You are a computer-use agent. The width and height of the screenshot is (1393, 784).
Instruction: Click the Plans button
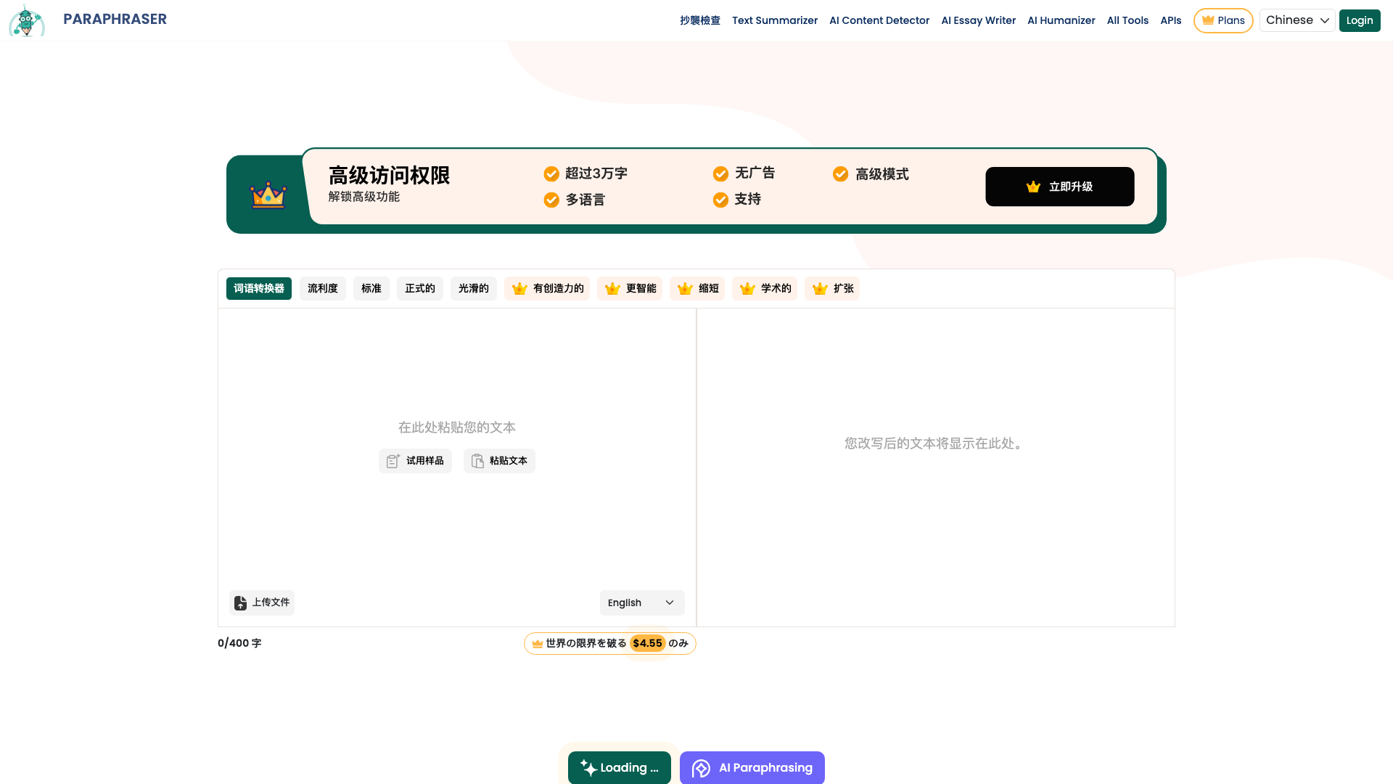coord(1223,20)
